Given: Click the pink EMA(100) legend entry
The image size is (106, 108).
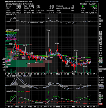Looking at the screenshot, I should [x=11, y=39].
